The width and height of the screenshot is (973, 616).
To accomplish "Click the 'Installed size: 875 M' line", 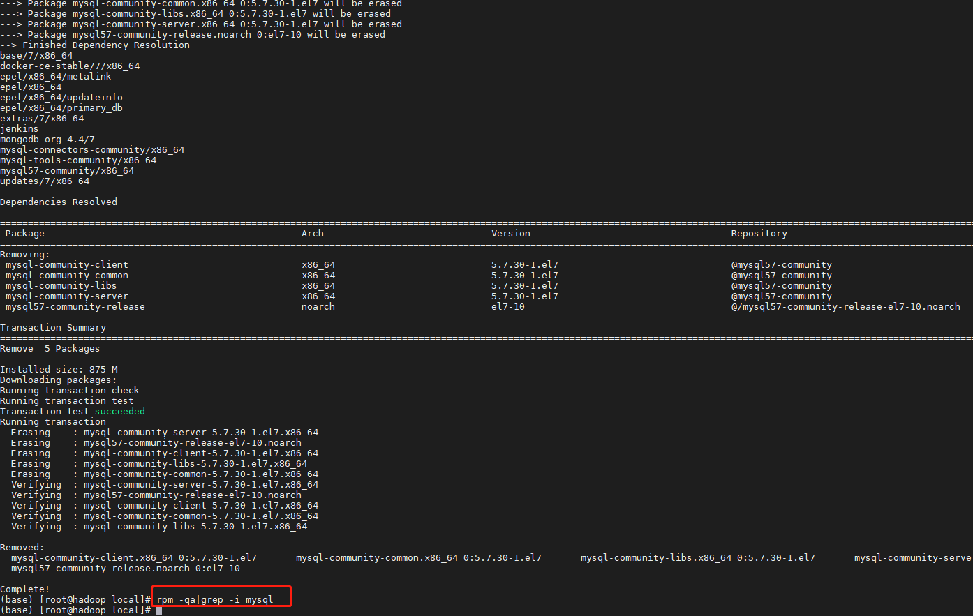I will click(59, 369).
